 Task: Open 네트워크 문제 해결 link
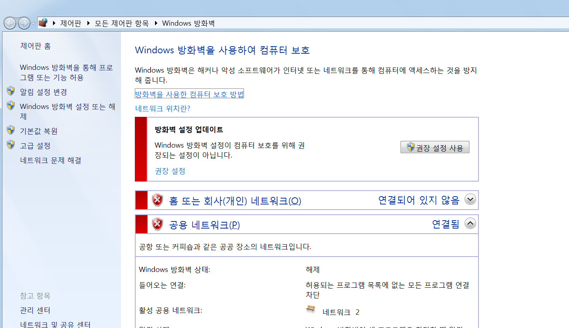pyautogui.click(x=51, y=160)
